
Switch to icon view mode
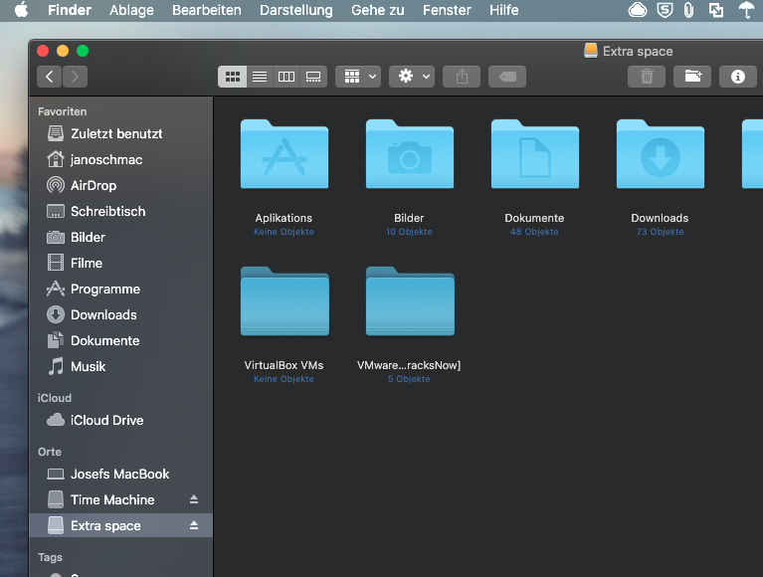tap(233, 77)
